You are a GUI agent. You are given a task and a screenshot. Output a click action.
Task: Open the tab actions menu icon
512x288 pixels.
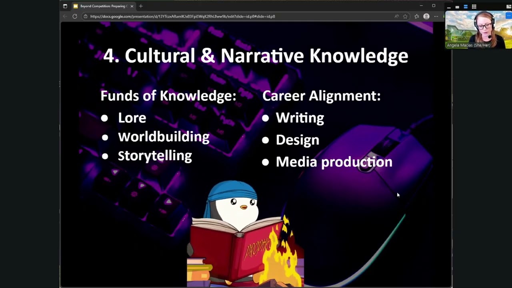coord(65,6)
